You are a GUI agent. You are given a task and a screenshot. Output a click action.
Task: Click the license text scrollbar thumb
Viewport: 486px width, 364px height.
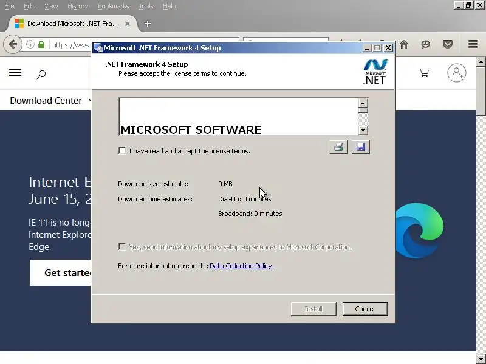[x=363, y=110]
